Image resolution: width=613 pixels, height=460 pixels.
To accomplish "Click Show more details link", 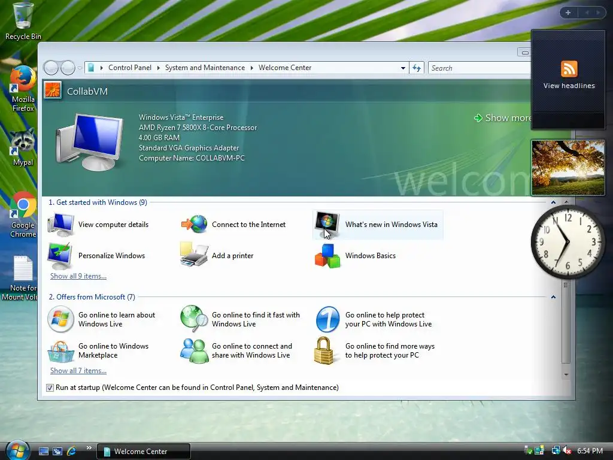I will click(503, 118).
